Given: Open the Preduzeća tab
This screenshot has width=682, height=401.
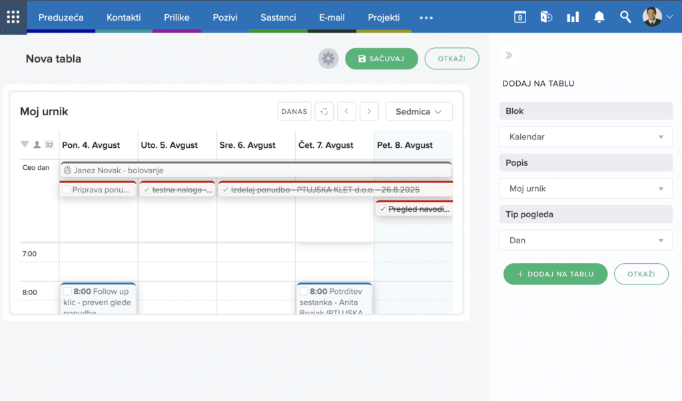Looking at the screenshot, I should pyautogui.click(x=61, y=17).
